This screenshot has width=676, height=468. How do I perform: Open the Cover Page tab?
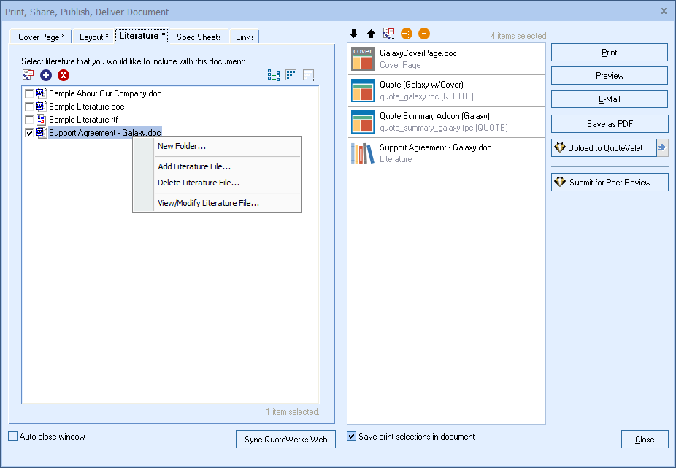[41, 37]
